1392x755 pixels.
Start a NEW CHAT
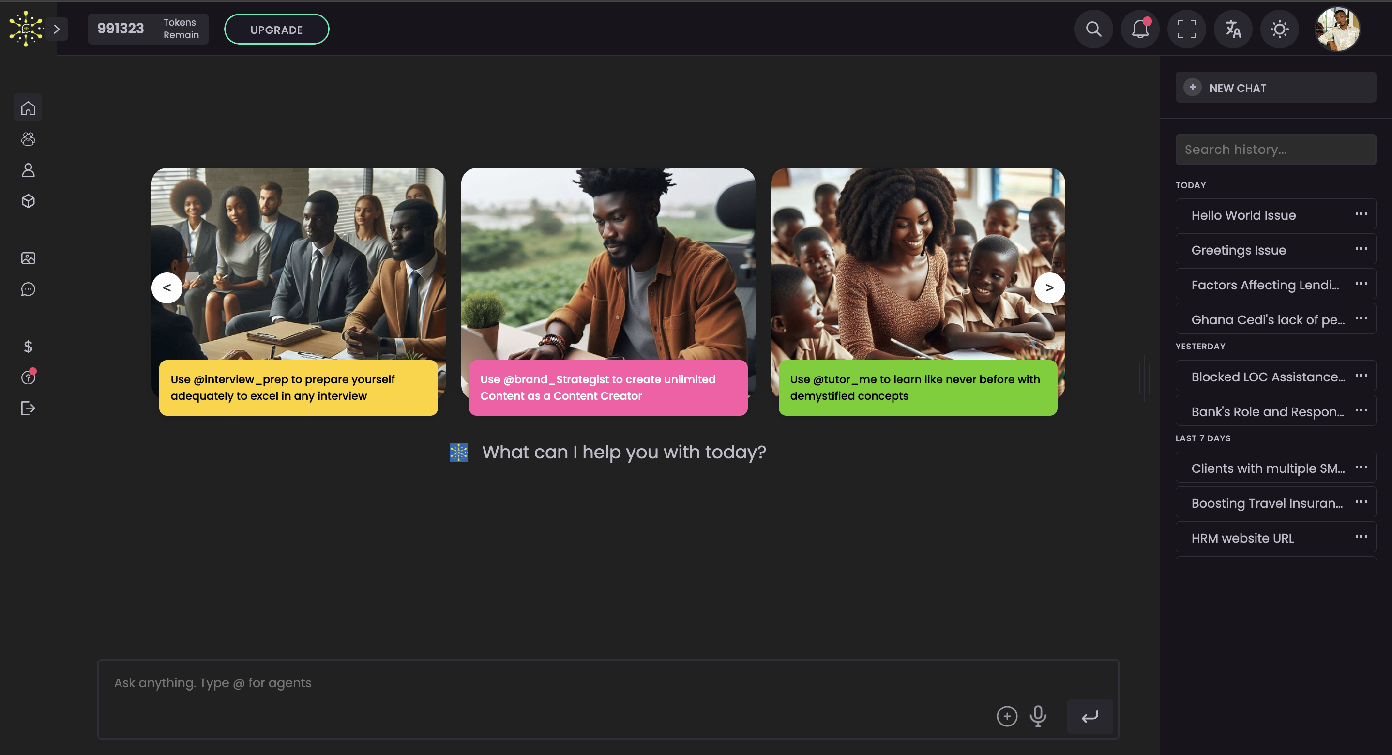(1275, 88)
